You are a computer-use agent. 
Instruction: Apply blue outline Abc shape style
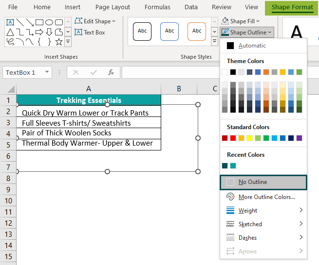(169, 32)
